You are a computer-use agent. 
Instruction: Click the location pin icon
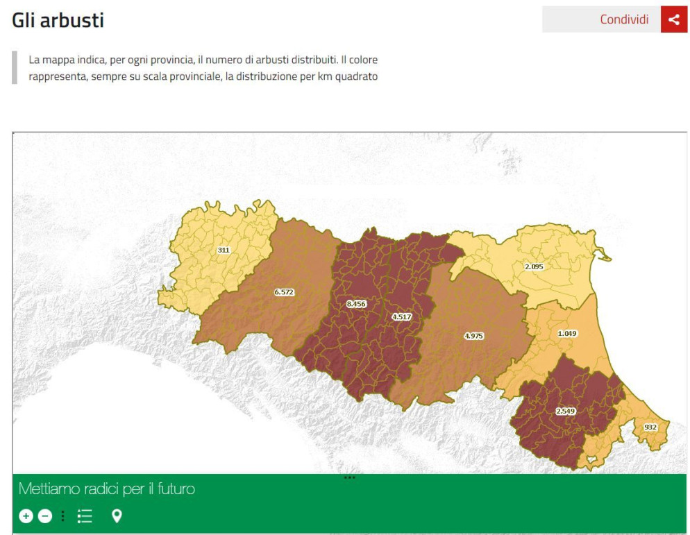[x=117, y=516]
